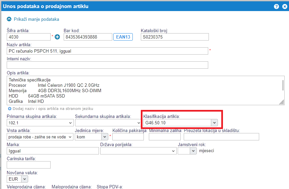Click the help question mark icon

[x=276, y=6]
